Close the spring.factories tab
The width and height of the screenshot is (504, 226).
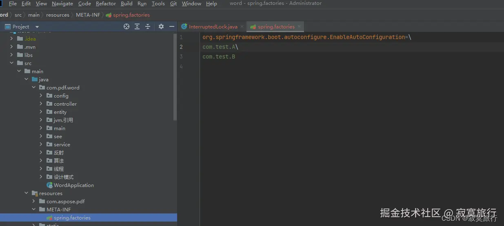(299, 26)
